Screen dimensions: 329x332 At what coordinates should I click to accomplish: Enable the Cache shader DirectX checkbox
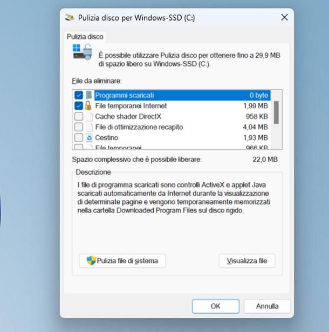(x=79, y=116)
